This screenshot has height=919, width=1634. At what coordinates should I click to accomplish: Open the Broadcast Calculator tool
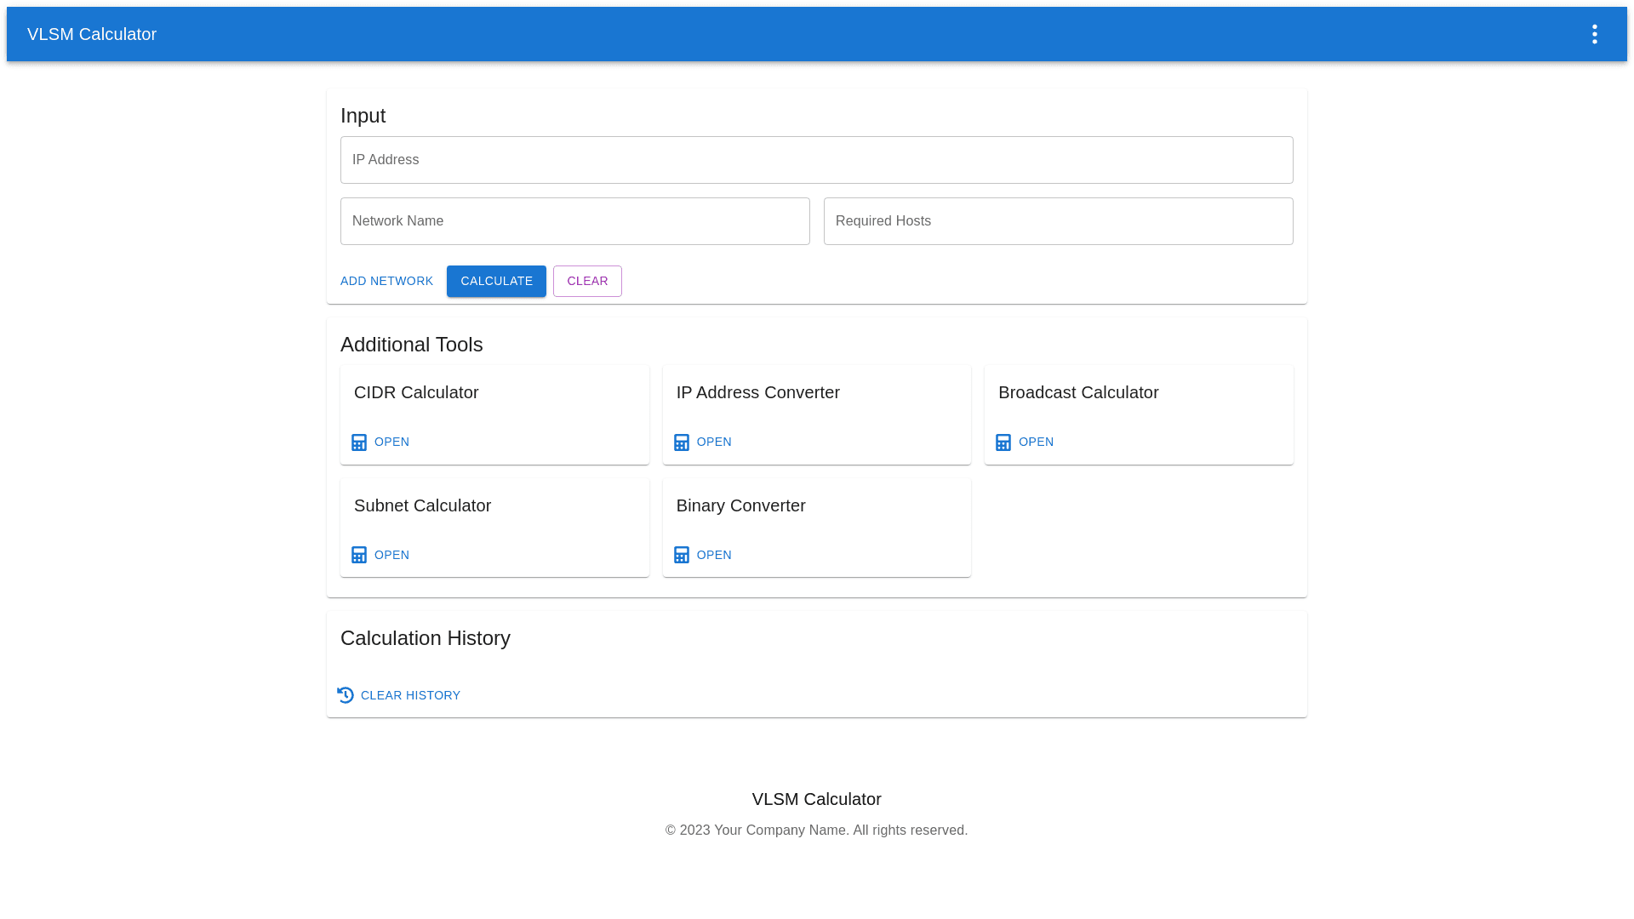point(1036,442)
